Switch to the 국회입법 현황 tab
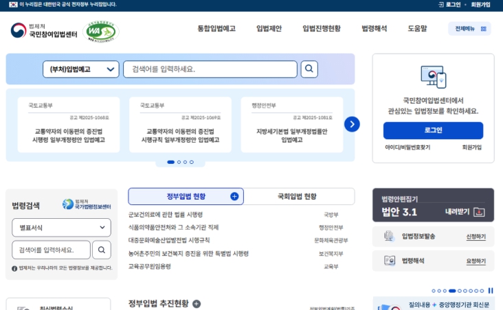The width and height of the screenshot is (503, 310). [297, 196]
